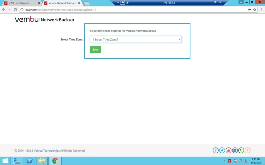
Task: Select the Vembu NetworkBackup browser tab
Action: pos(62,3)
